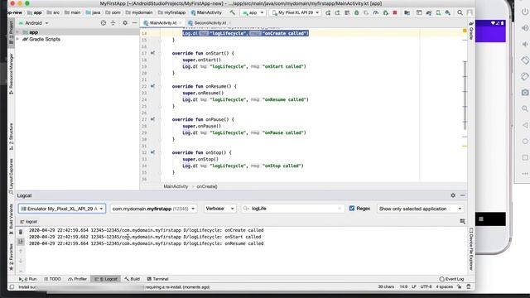The height and width of the screenshot is (298, 530).
Task: Click MainActivity breadcrumb in navigation bar
Action: tap(206, 12)
